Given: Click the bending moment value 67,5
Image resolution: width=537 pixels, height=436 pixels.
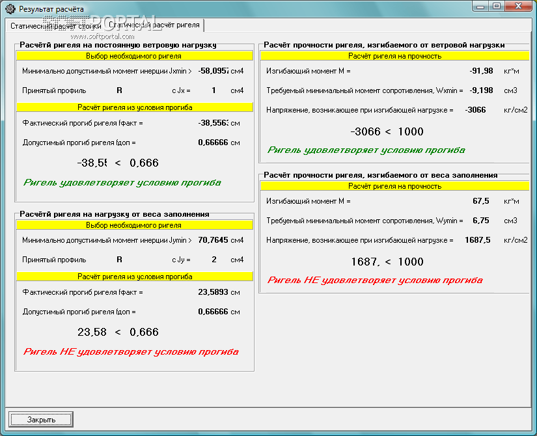Looking at the screenshot, I should pyautogui.click(x=481, y=201).
